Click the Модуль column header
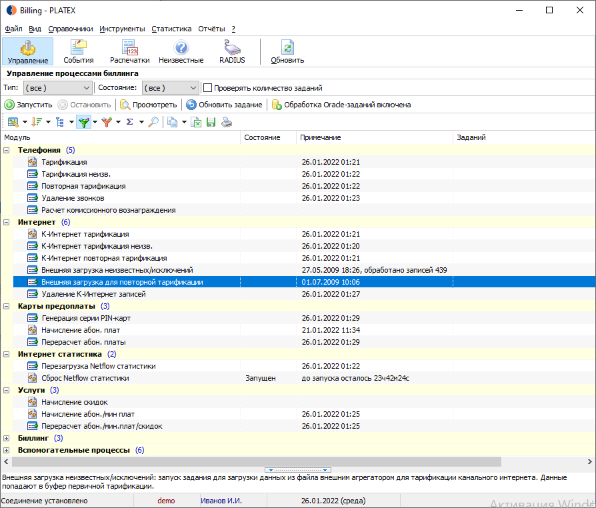This screenshot has height=508, width=596. (121, 137)
